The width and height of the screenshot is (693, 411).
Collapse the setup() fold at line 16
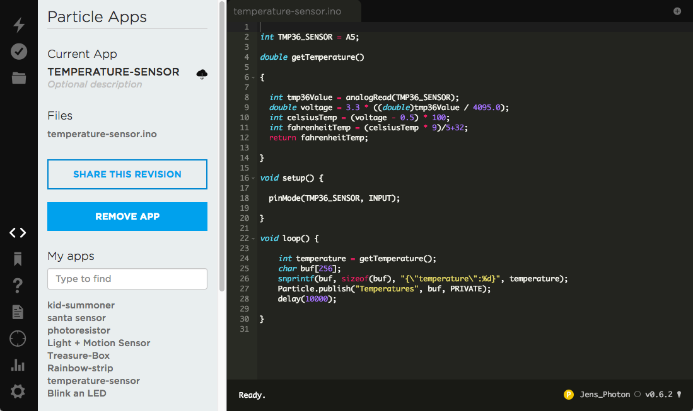(x=253, y=178)
